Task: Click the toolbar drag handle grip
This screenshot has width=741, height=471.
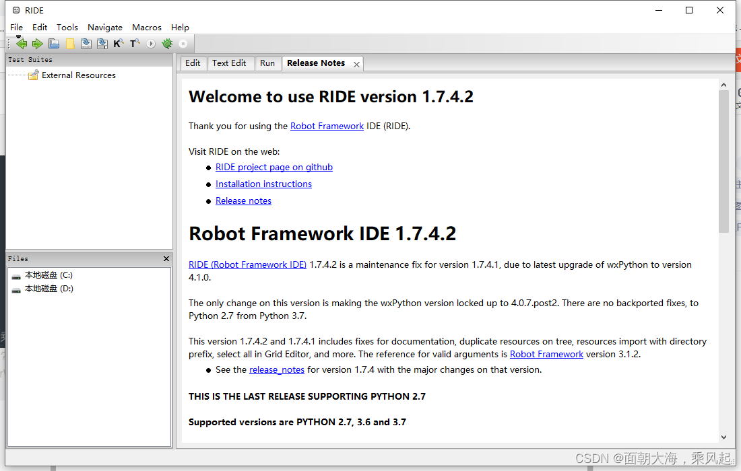Action: click(9, 44)
